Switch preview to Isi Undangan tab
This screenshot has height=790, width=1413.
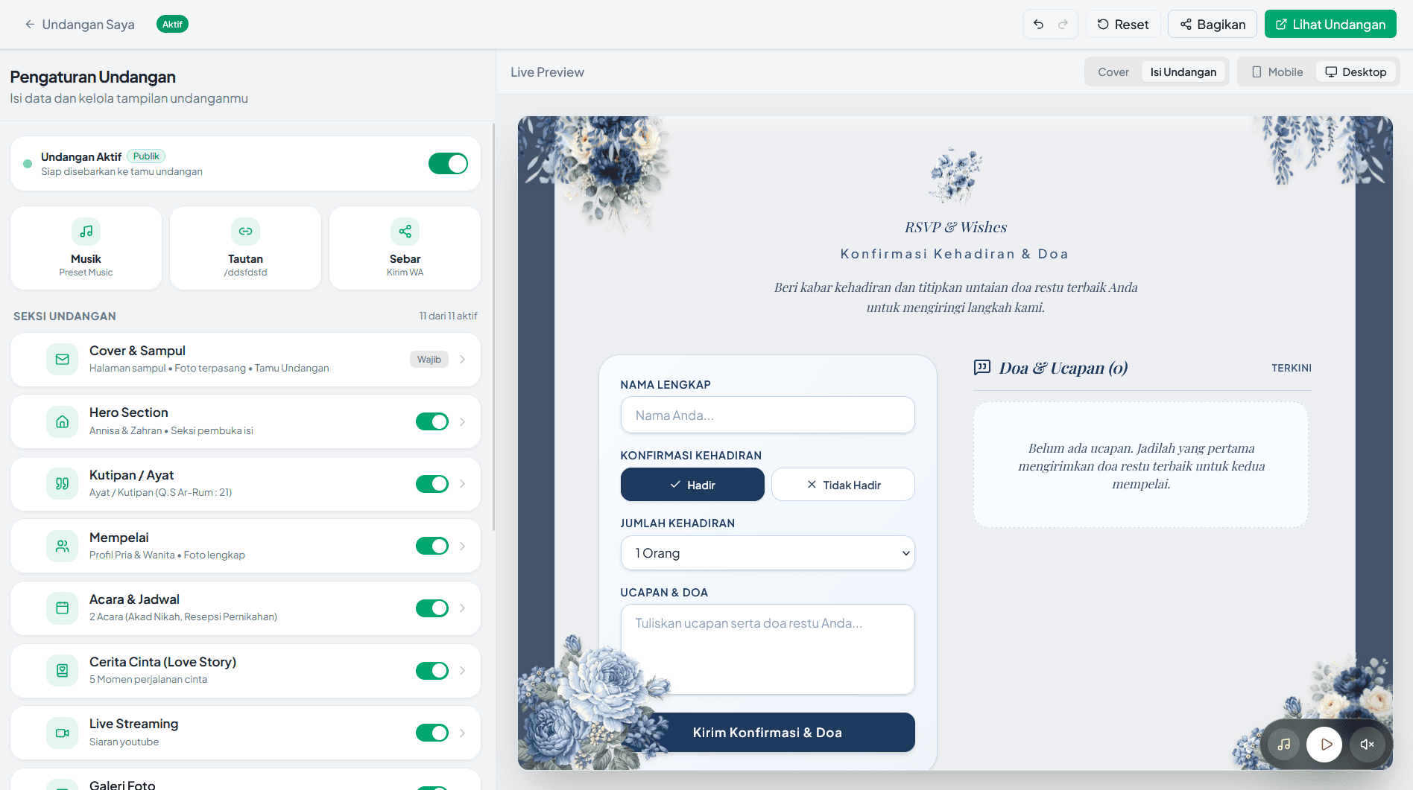1183,72
